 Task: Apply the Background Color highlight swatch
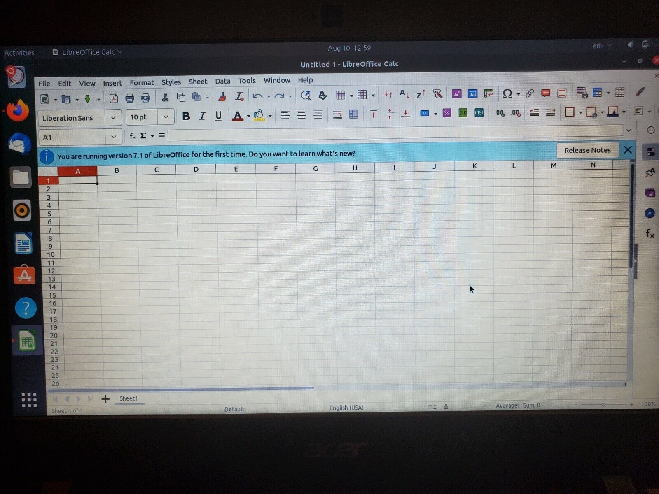point(259,116)
